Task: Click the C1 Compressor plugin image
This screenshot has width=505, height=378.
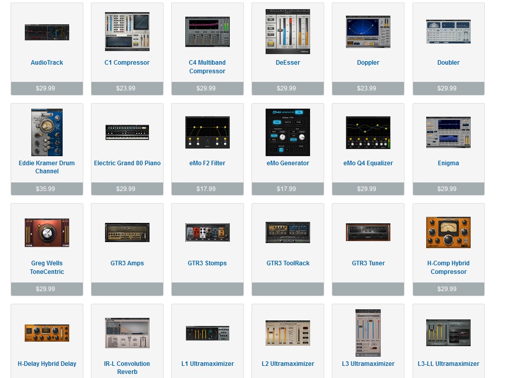Action: [x=127, y=31]
